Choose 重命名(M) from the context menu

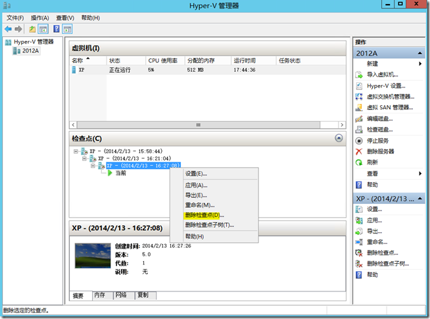point(214,205)
